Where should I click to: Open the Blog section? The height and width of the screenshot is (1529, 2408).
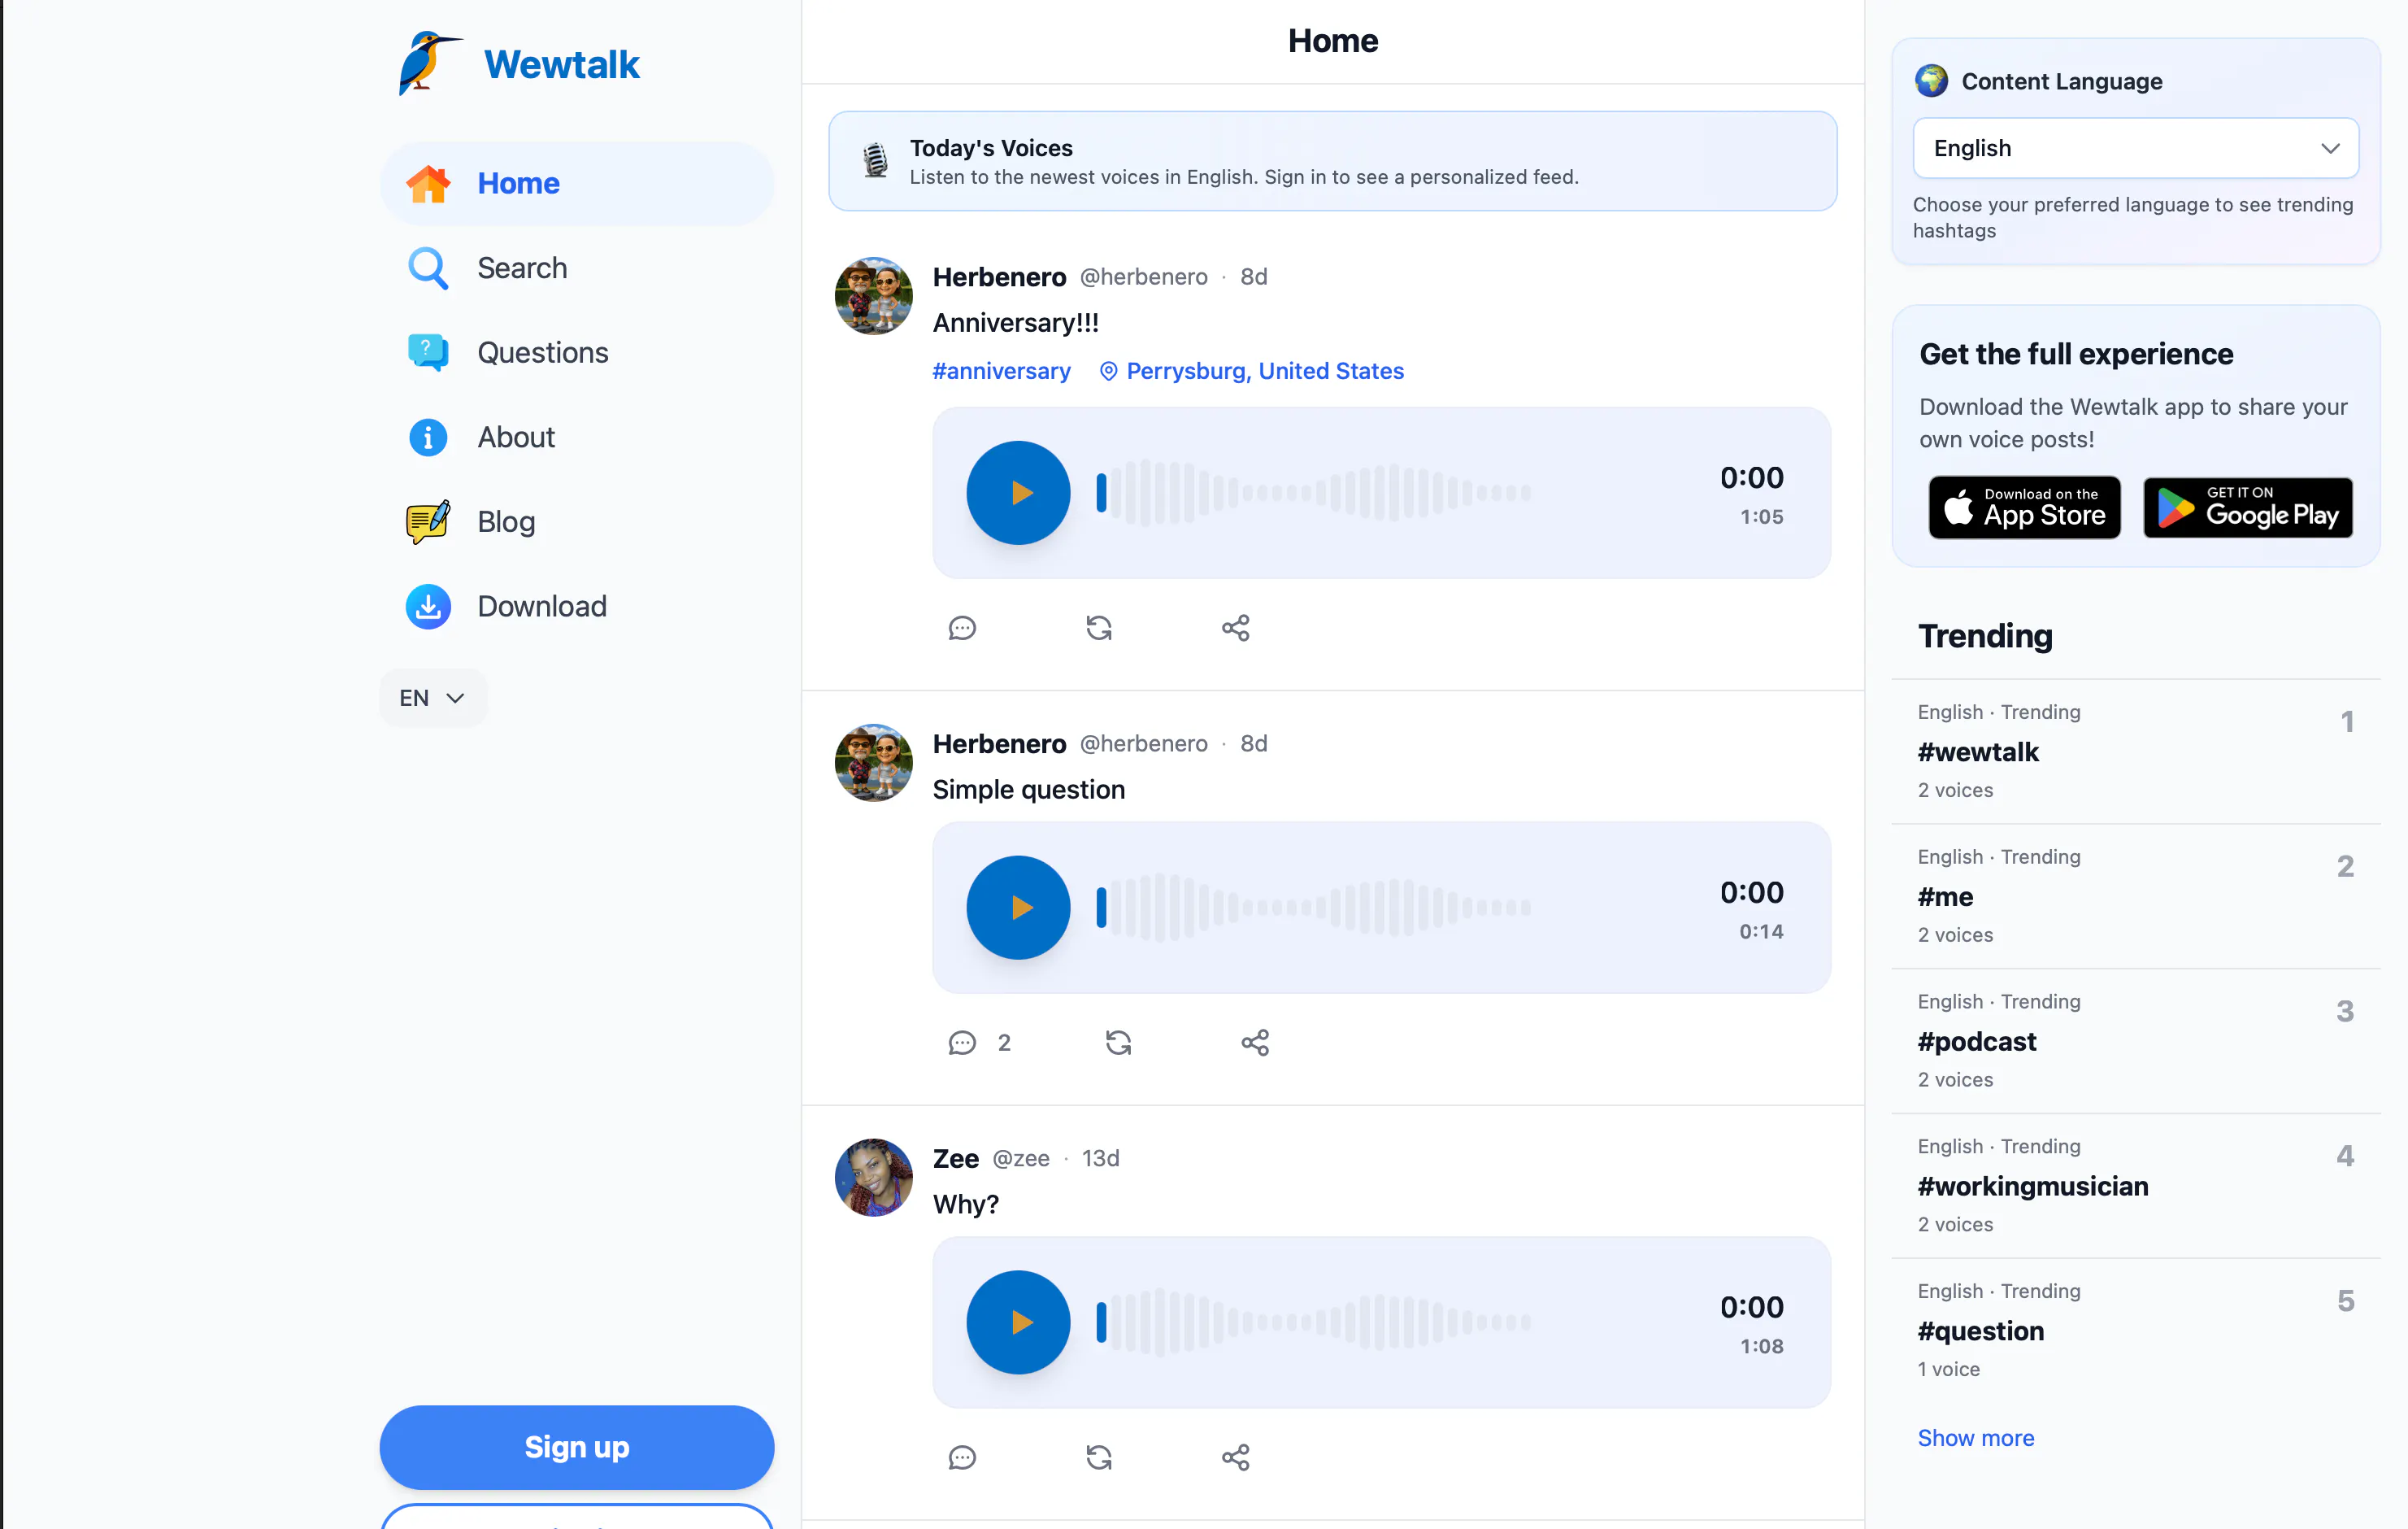[x=577, y=521]
